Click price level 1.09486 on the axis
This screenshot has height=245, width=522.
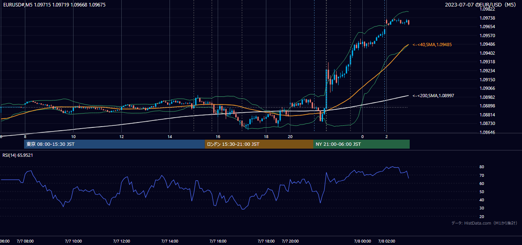click(487, 44)
